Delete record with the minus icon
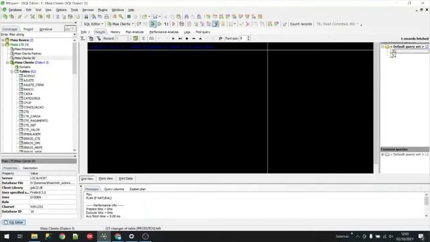The width and height of the screenshot is (430, 242). [193, 38]
